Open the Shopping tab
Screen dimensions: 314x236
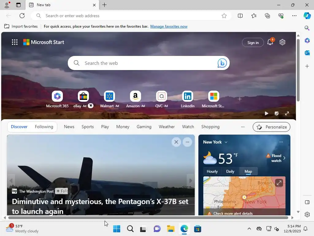pyautogui.click(x=210, y=127)
